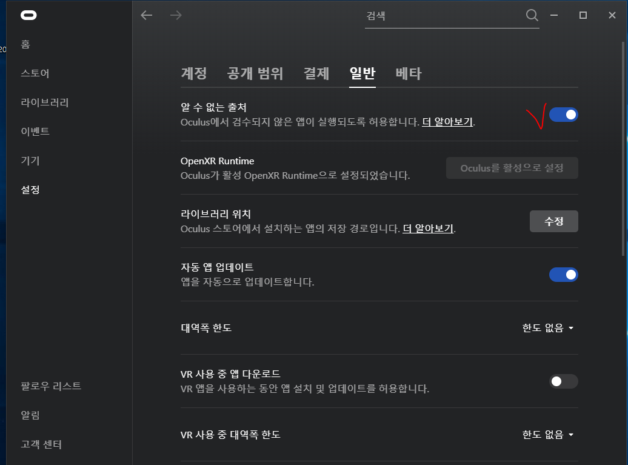This screenshot has height=465, width=628.
Task: Open 대역폭 한도 dropdown
Action: tap(548, 328)
